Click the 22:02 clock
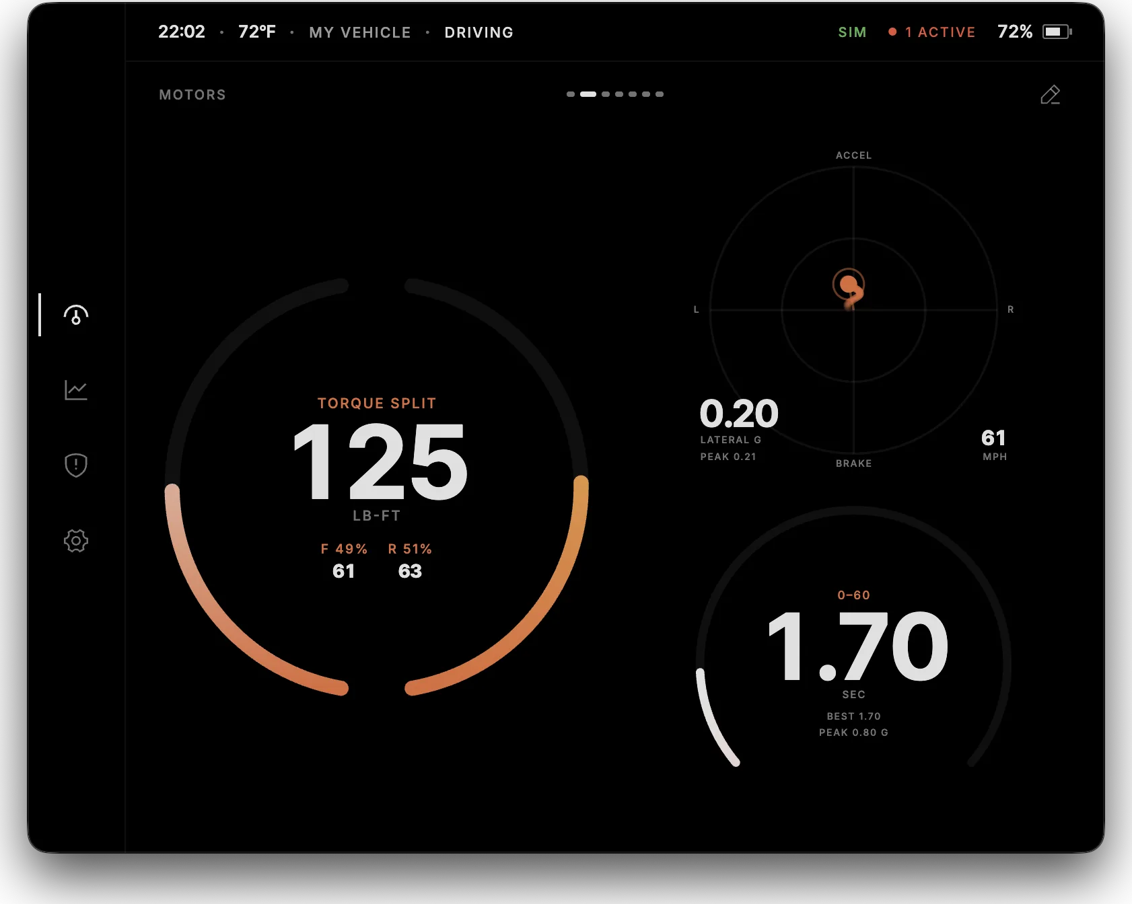The image size is (1132, 904). 182,32
